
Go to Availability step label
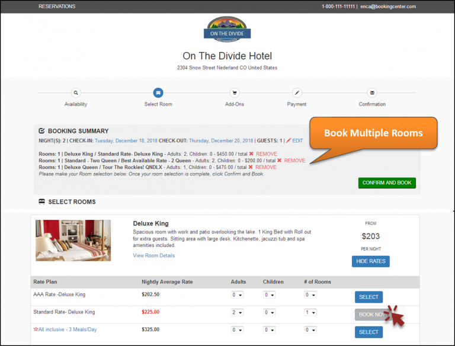coord(76,104)
